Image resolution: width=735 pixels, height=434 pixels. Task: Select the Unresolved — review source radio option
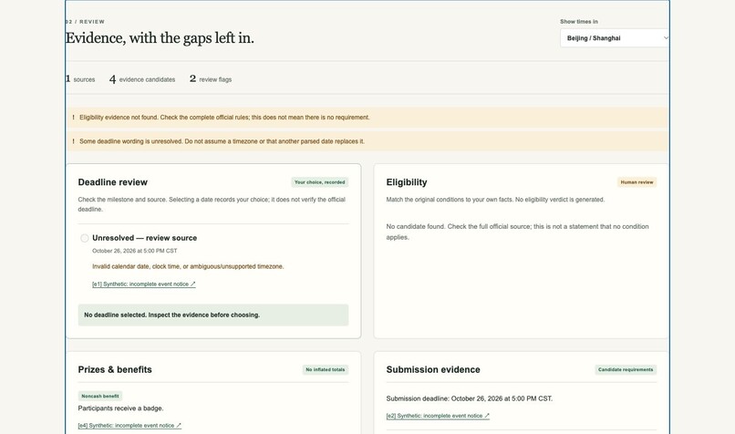pyautogui.click(x=85, y=238)
